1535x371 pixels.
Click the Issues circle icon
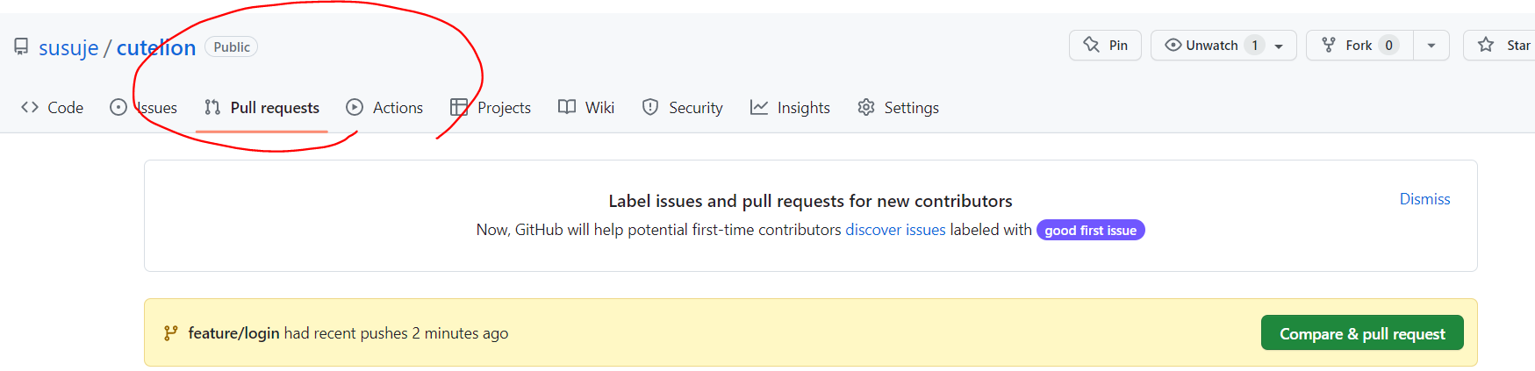(x=118, y=107)
